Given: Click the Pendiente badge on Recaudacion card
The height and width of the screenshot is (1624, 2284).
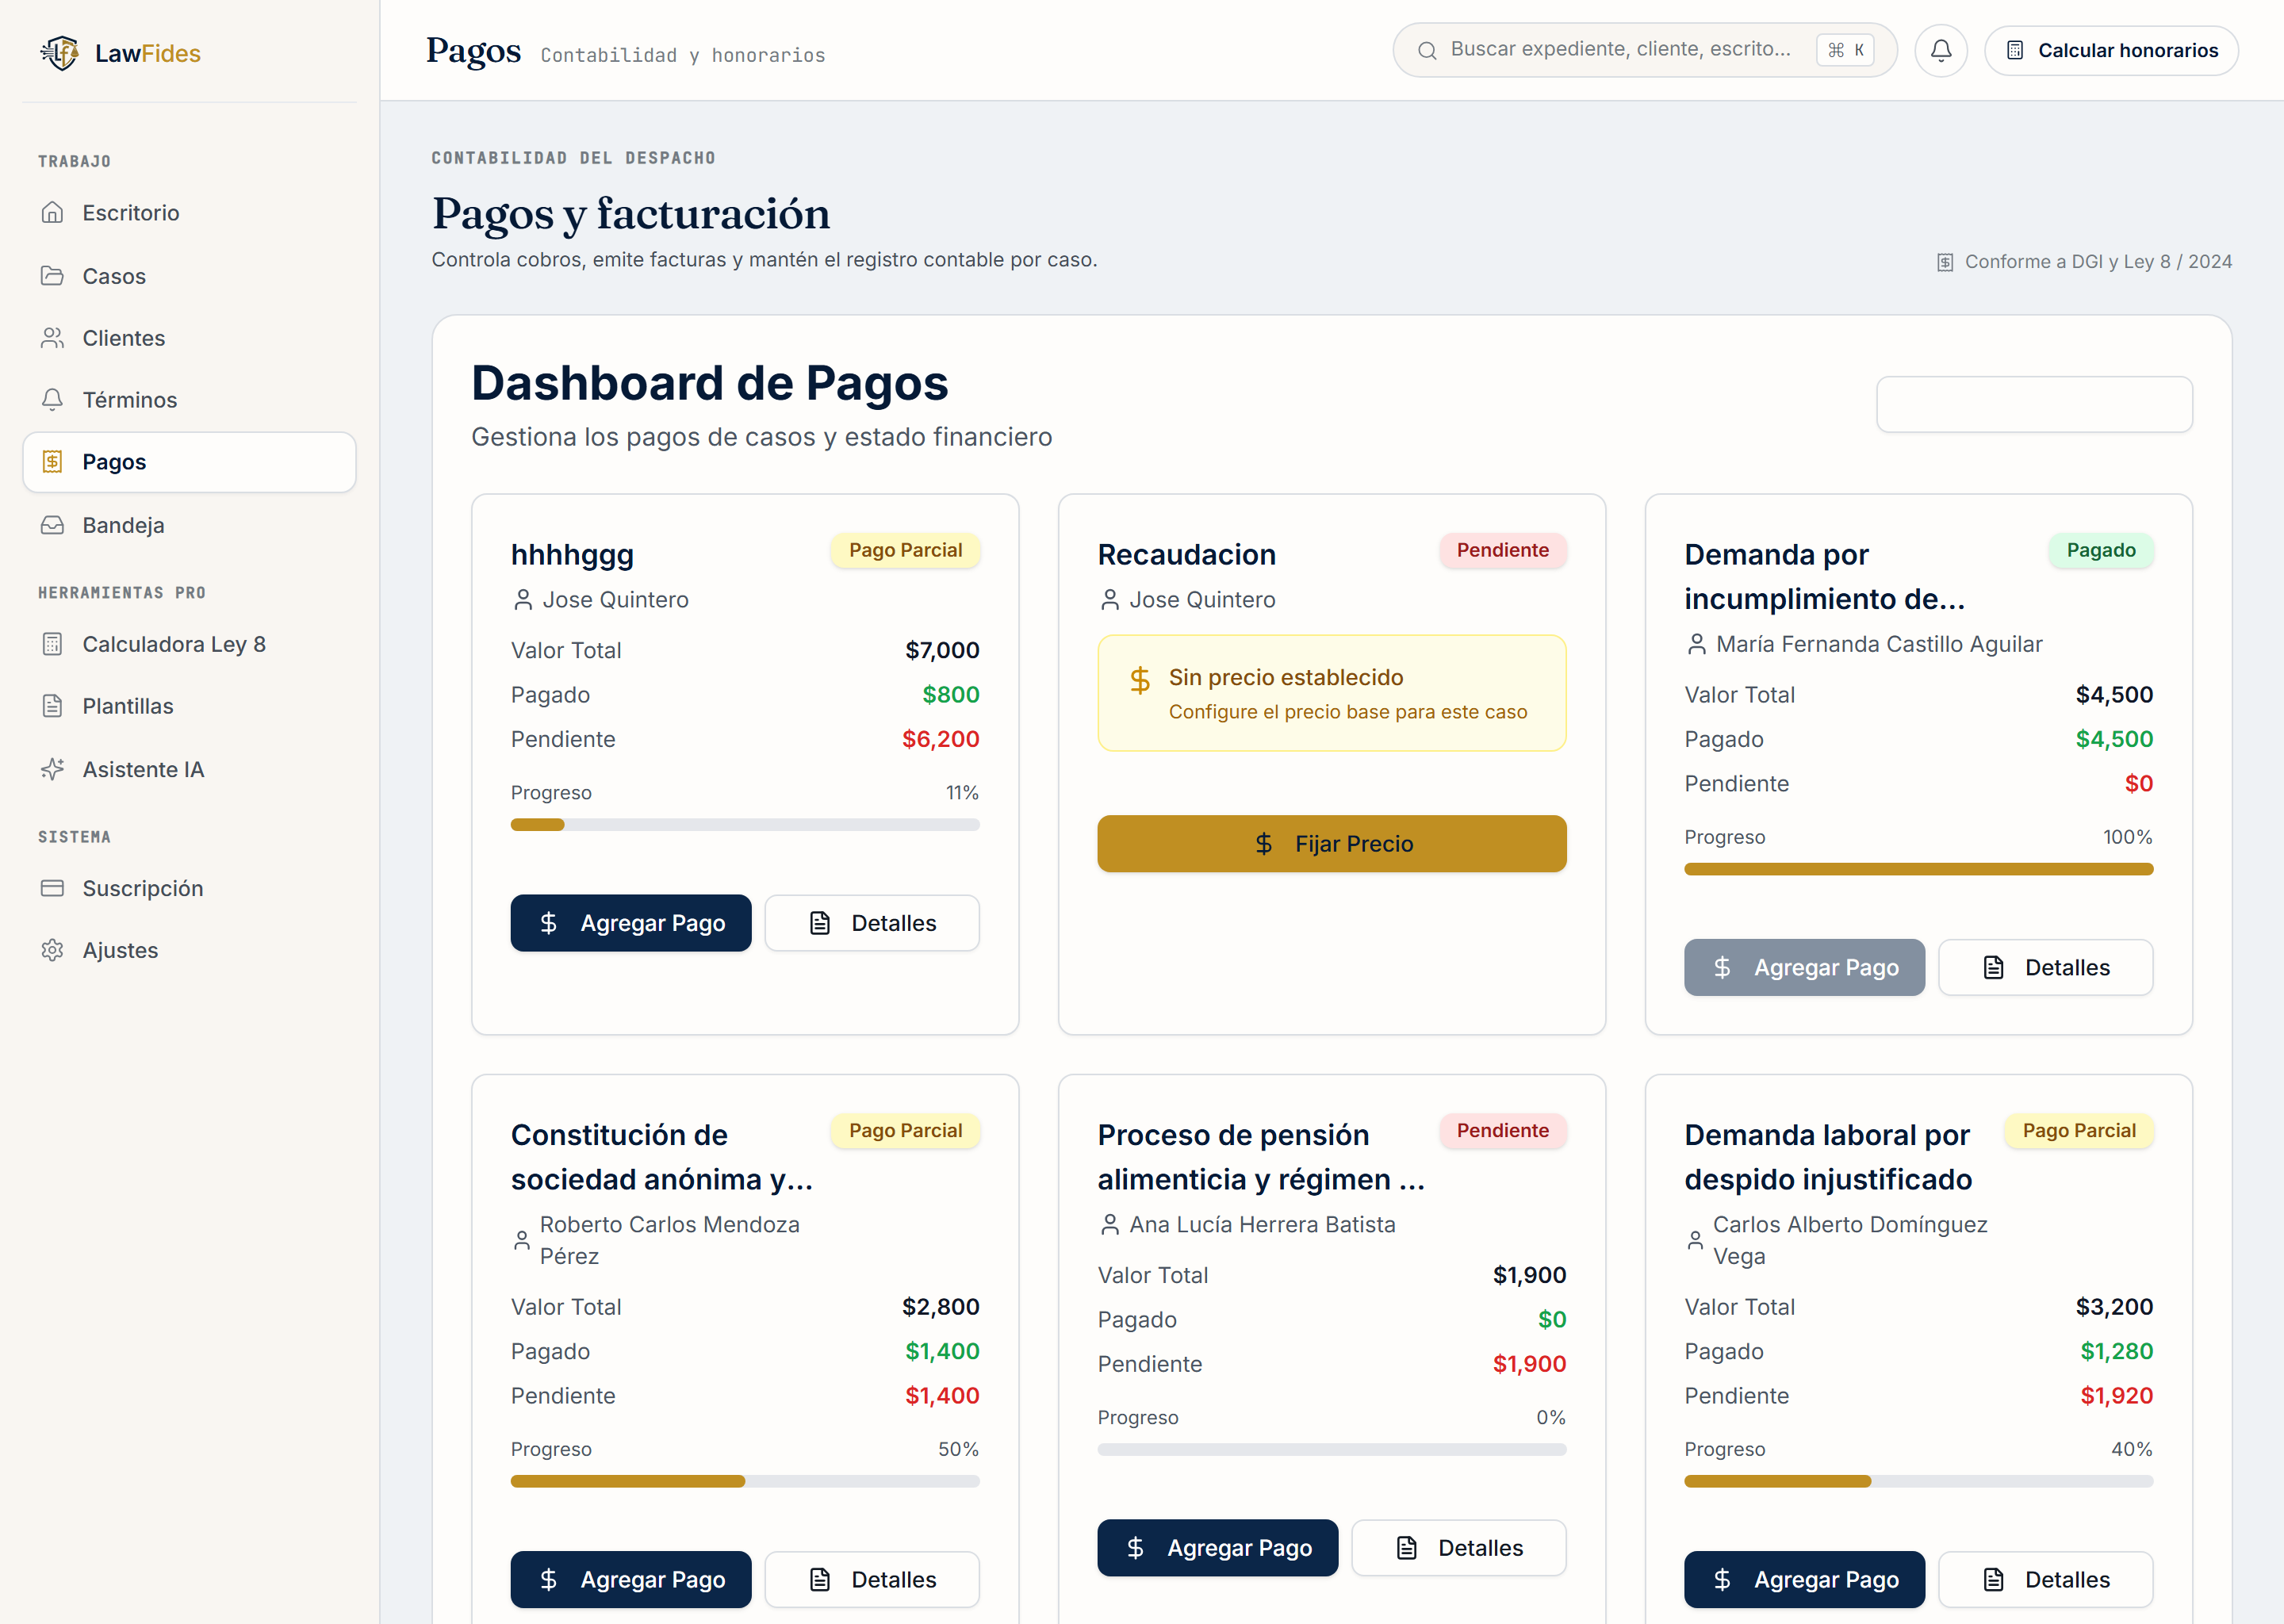Looking at the screenshot, I should click(1503, 550).
